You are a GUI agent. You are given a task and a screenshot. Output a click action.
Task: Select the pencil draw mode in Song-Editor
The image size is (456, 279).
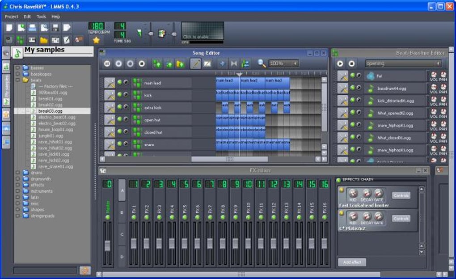point(195,64)
